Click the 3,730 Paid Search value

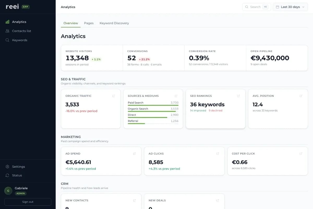point(174,103)
